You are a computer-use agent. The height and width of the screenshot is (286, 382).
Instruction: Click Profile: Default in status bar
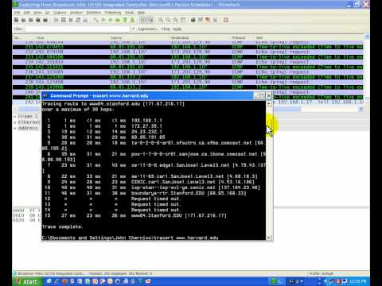322,273
